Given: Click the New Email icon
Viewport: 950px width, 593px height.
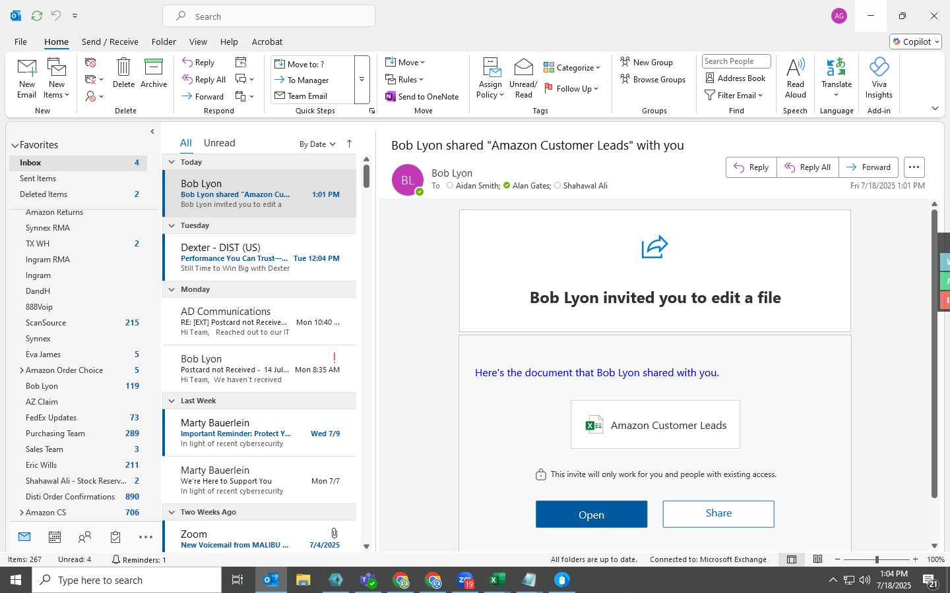Looking at the screenshot, I should (x=26, y=78).
